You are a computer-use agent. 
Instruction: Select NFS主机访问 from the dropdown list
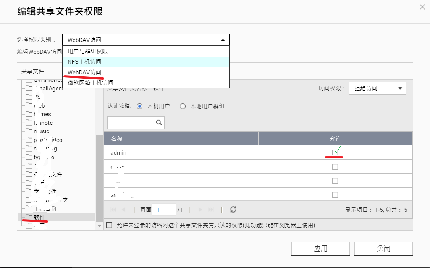point(84,61)
